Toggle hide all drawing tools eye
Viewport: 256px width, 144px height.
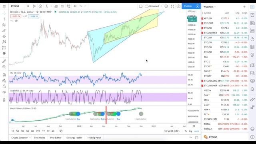point(4,92)
